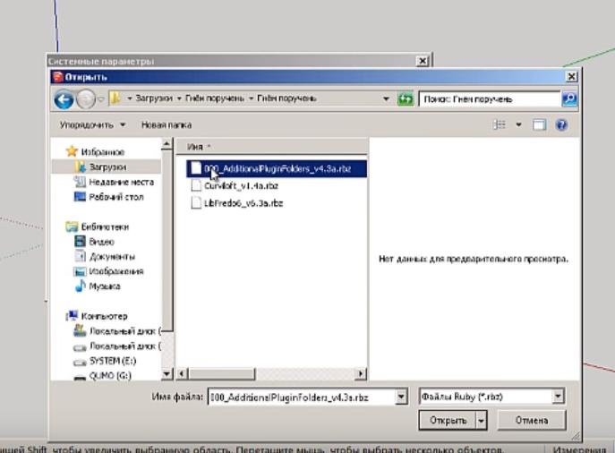This screenshot has height=453, width=615.
Task: Click the Back navigation arrow button
Action: (x=64, y=98)
